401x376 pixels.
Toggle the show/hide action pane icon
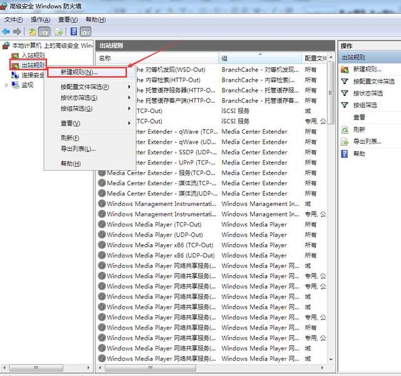(x=85, y=32)
